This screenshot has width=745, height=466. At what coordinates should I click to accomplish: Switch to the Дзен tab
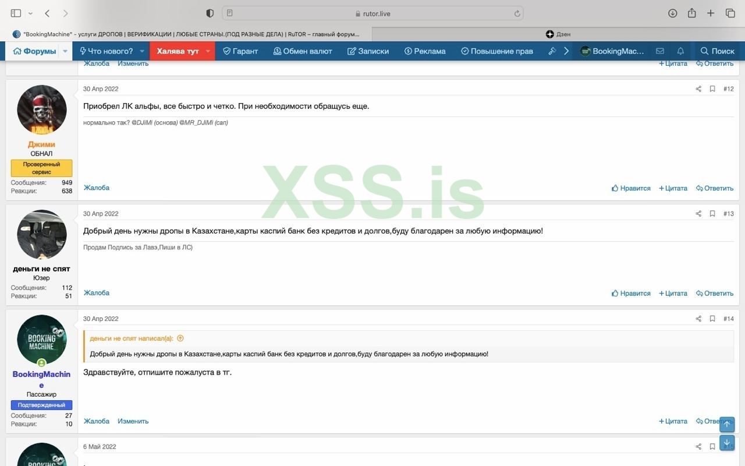pyautogui.click(x=558, y=34)
